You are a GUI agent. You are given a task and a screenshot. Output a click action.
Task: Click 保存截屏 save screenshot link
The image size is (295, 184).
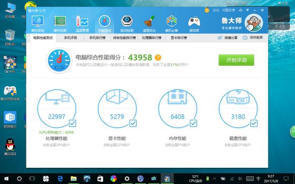(x=253, y=38)
